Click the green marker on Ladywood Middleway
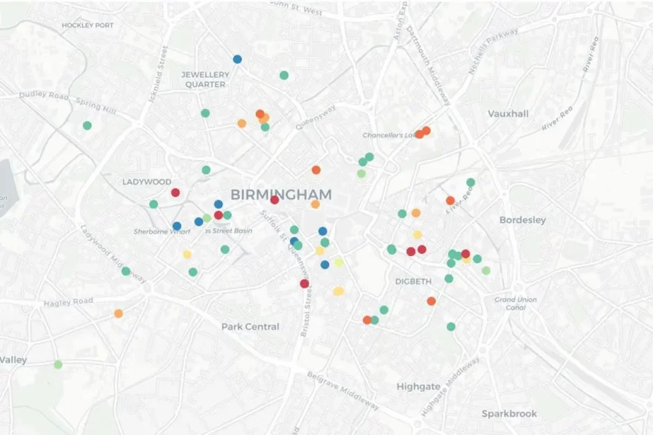The image size is (653, 435). click(126, 271)
